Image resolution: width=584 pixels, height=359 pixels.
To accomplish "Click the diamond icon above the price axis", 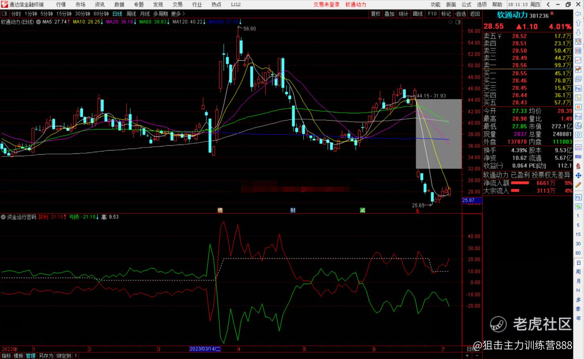I will [x=451, y=22].
